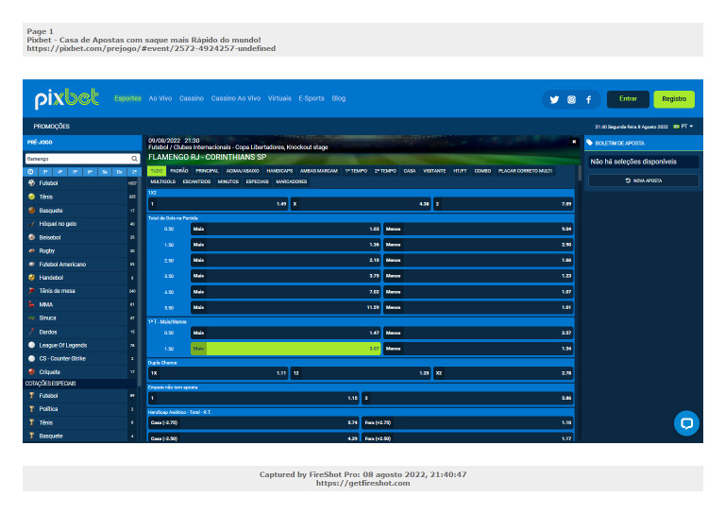Expand the Tênis sport category
The height and width of the screenshot is (514, 725).
click(x=45, y=197)
